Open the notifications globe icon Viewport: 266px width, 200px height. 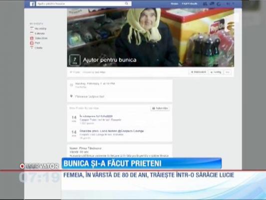[x=219, y=3]
